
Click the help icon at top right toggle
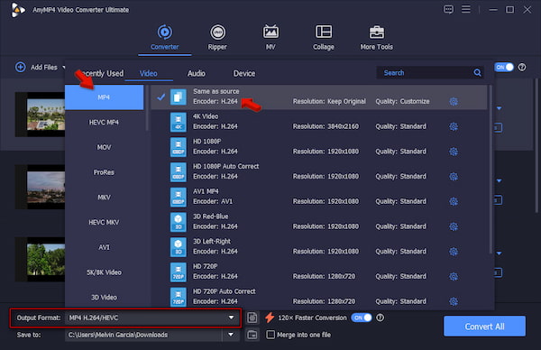pyautogui.click(x=522, y=68)
